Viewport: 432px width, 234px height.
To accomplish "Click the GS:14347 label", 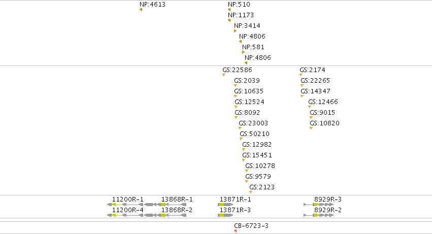I will 315,91.
